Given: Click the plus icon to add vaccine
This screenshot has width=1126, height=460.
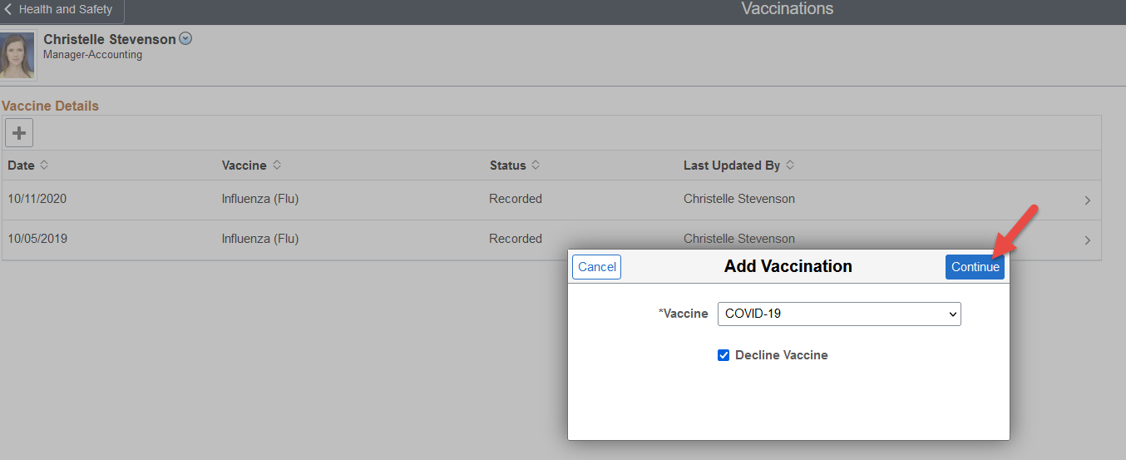Looking at the screenshot, I should point(19,132).
